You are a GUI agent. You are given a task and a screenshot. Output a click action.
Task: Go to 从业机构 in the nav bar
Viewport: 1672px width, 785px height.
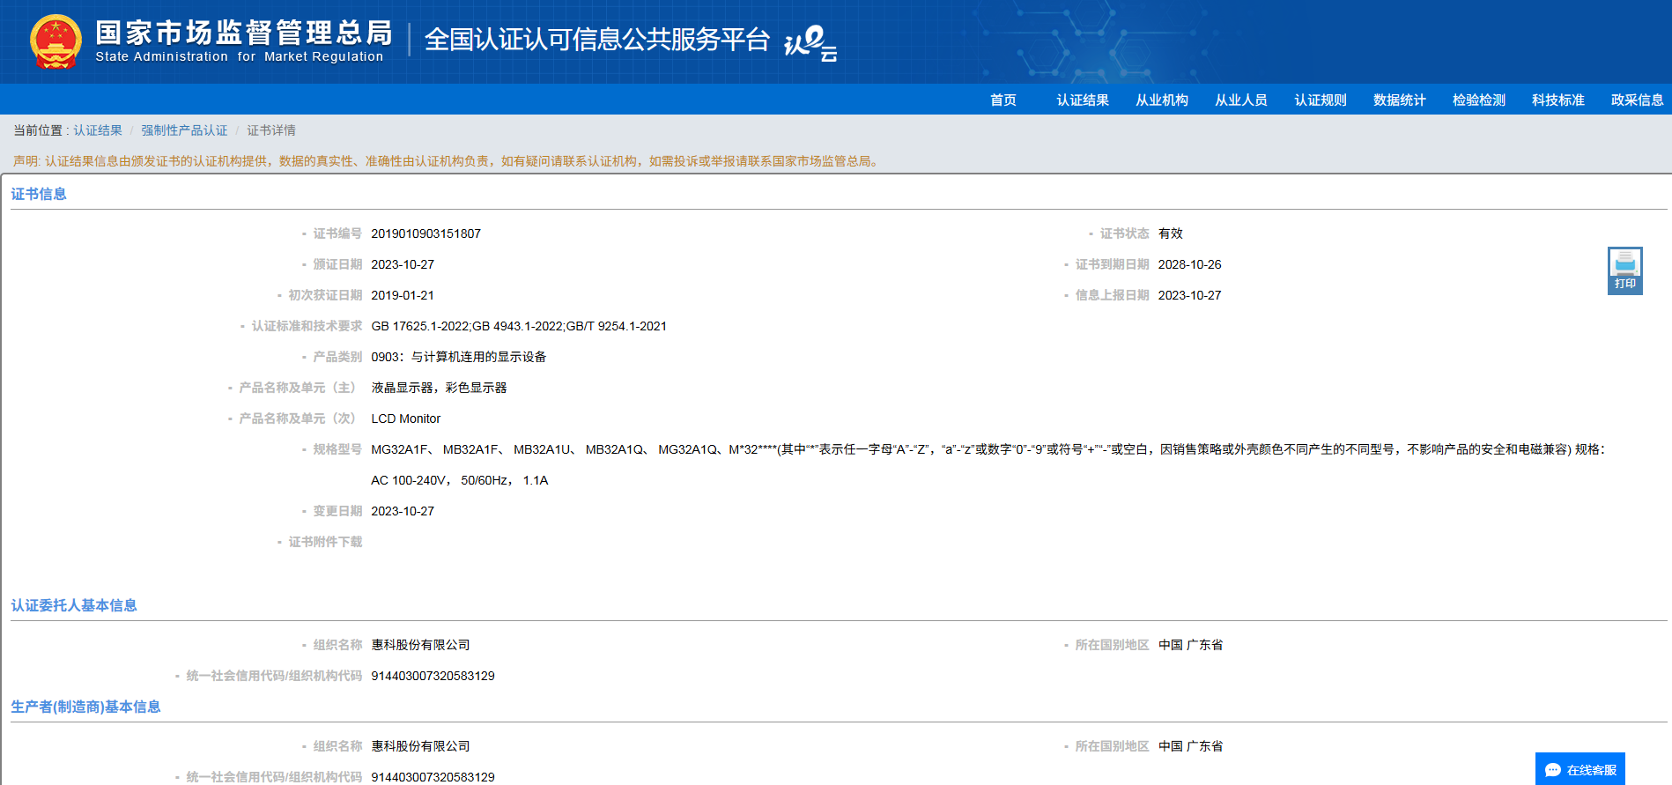(1162, 100)
